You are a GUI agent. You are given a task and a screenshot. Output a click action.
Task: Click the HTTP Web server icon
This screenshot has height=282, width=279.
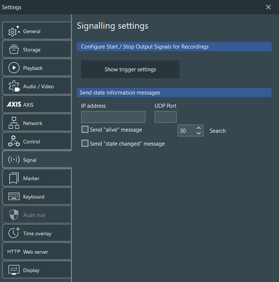click(14, 251)
